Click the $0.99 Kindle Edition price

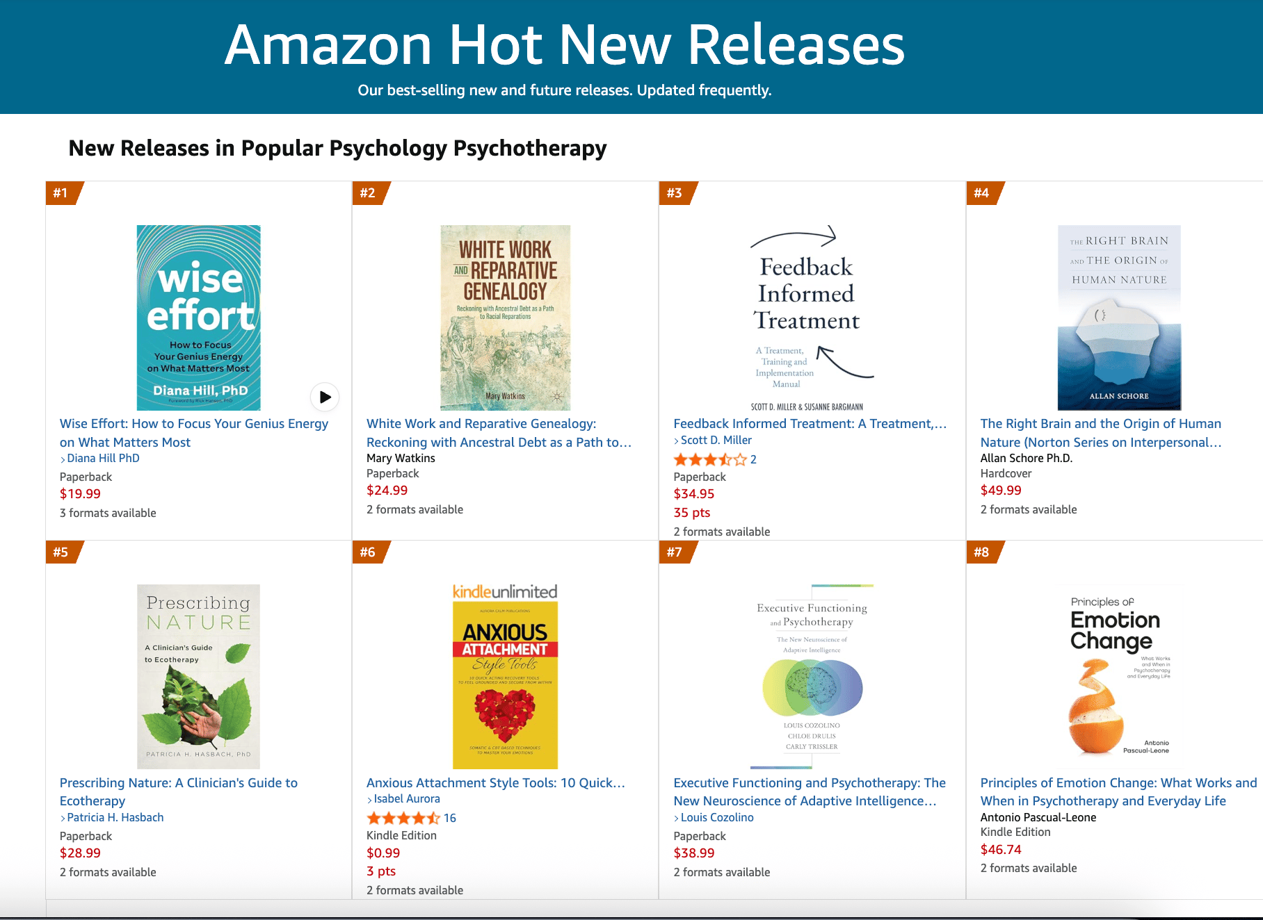[383, 853]
